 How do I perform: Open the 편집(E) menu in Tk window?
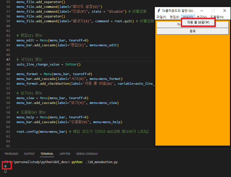[x=175, y=17]
